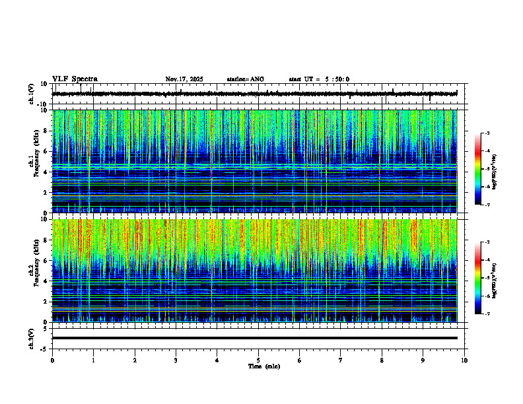Click the "ch.1(V)" waveform axis label
Image resolution: width=523 pixels, height=404 pixels.
point(31,94)
